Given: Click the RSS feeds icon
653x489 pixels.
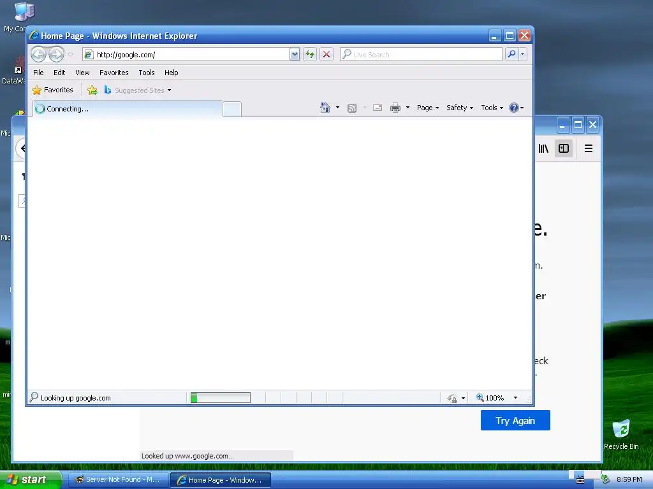Looking at the screenshot, I should (x=352, y=108).
